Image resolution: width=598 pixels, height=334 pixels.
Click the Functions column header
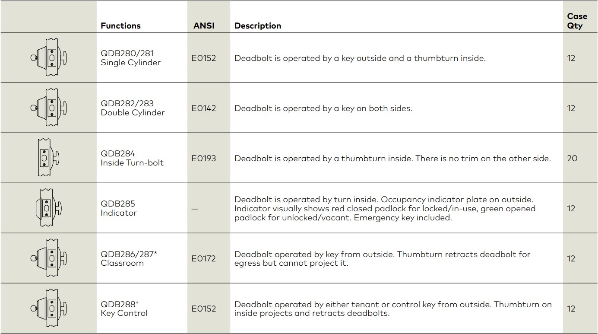[x=120, y=25]
